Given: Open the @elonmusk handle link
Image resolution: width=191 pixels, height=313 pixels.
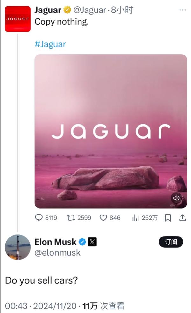Looking at the screenshot, I should [57, 253].
